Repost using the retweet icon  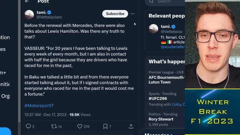[54, 126]
